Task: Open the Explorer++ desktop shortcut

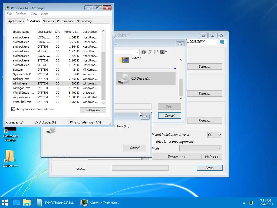Action: 10,158
